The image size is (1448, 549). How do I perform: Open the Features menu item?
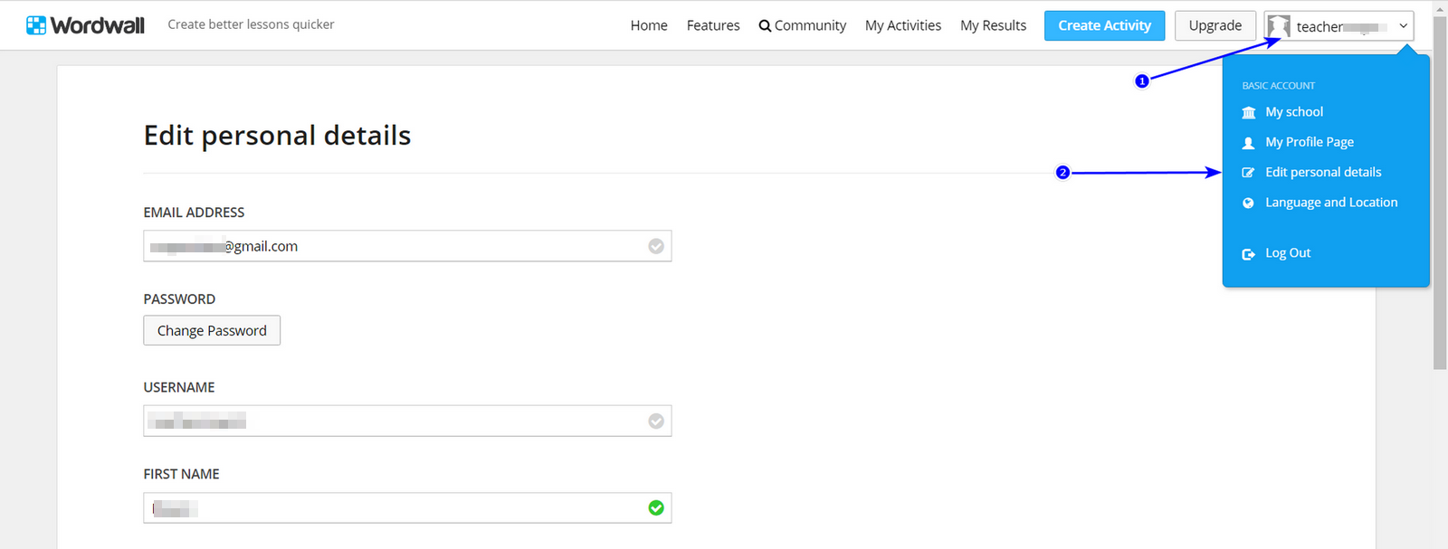click(713, 25)
